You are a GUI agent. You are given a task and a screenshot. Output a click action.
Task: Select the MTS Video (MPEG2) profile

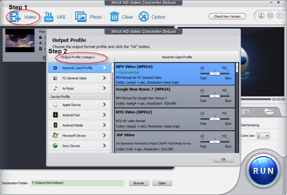(x=175, y=120)
